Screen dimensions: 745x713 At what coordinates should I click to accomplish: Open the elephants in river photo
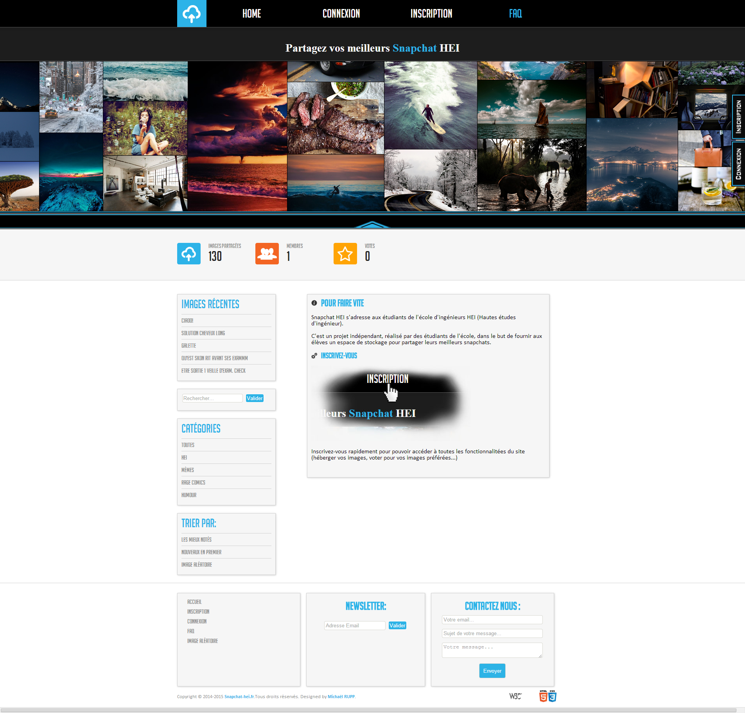531,175
